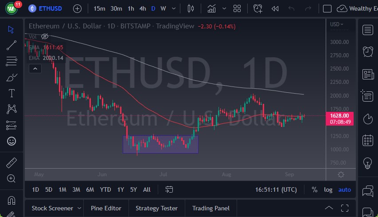378x217 pixels.
Task: Switch to 15m timeframe
Action: click(99, 9)
